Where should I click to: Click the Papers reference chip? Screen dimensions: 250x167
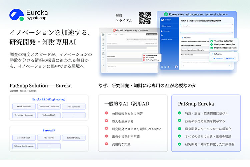(230, 58)
